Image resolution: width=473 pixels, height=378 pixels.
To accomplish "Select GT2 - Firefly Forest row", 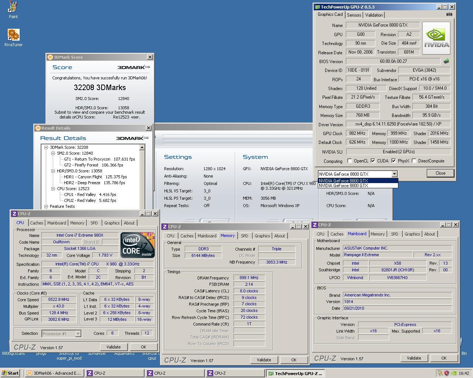I will pos(98,165).
